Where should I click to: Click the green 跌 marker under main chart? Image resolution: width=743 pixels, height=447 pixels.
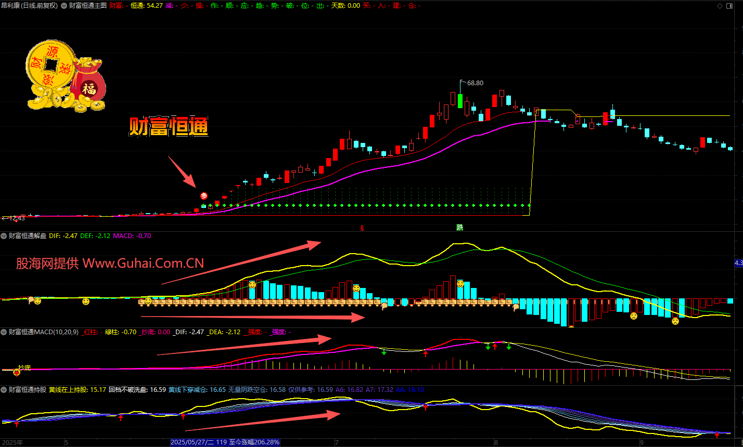(x=459, y=228)
